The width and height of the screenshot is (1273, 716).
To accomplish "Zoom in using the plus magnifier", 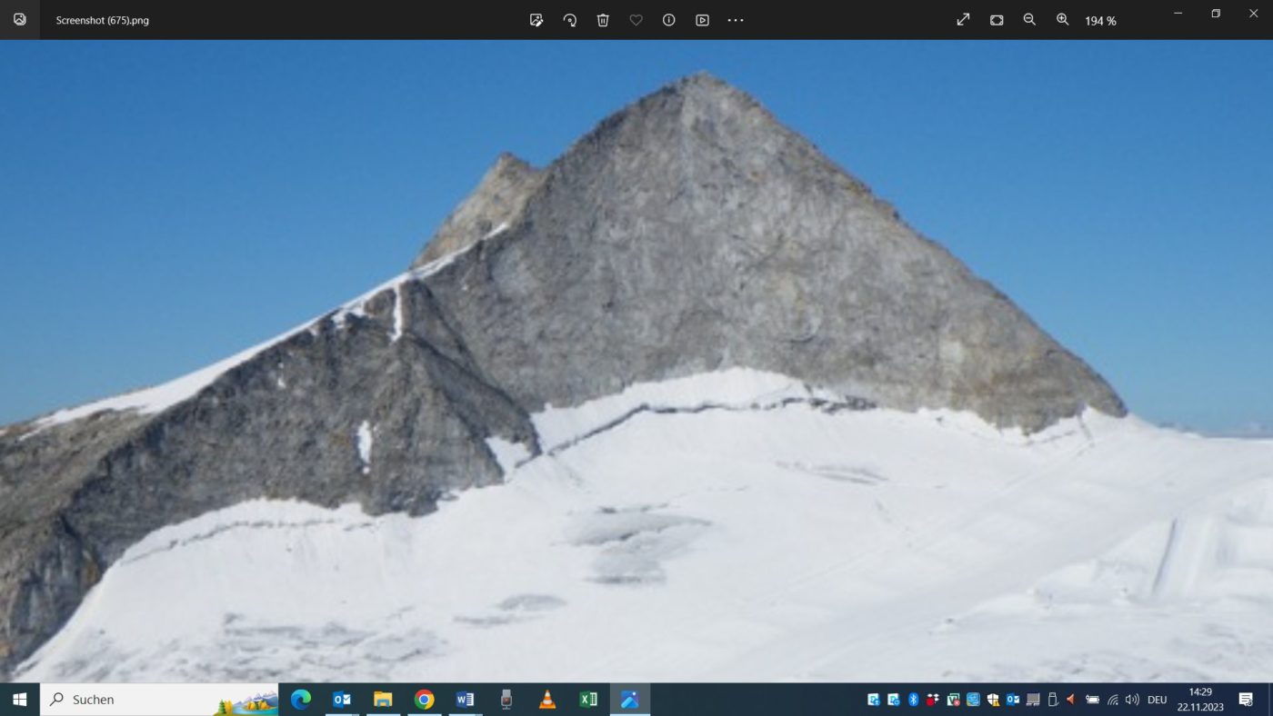I will point(1062,20).
